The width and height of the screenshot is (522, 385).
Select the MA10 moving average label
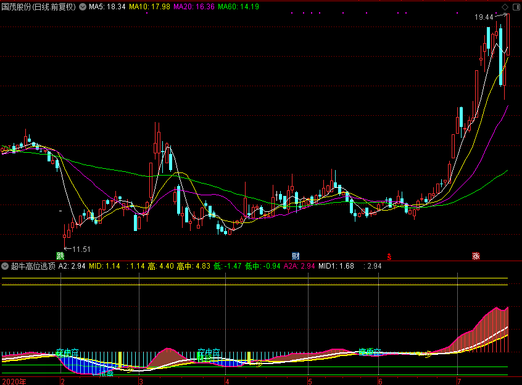pyautogui.click(x=151, y=7)
